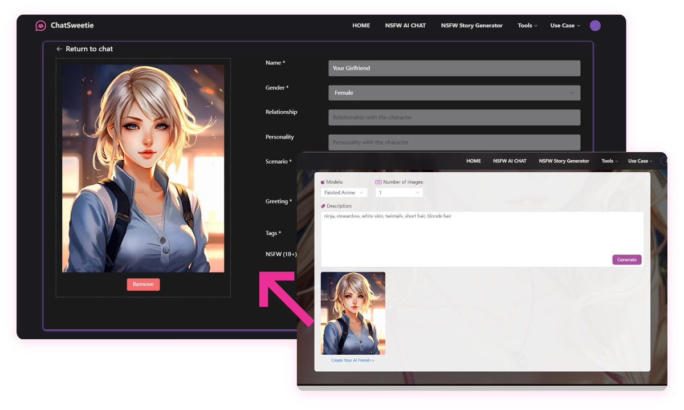This screenshot has width=684, height=410.
Task: Open NSFW AI CHAT in back window navbar
Action: [x=405, y=26]
